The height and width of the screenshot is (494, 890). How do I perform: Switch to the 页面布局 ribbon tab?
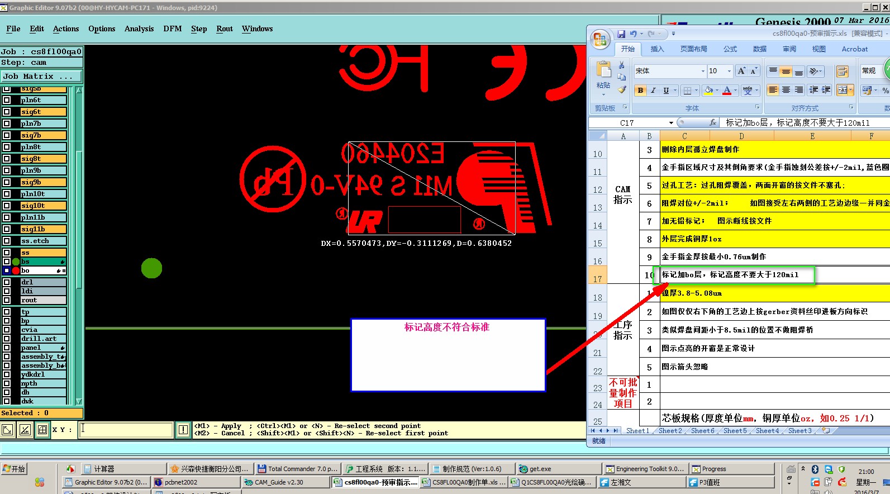click(694, 49)
